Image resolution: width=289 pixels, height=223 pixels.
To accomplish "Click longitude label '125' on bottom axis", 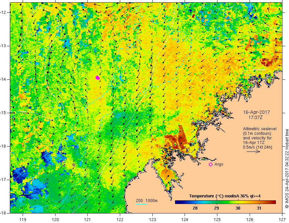I will [x=217, y=219].
